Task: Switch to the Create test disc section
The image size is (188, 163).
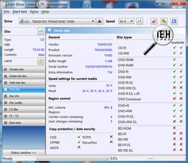Action: coord(24,76)
